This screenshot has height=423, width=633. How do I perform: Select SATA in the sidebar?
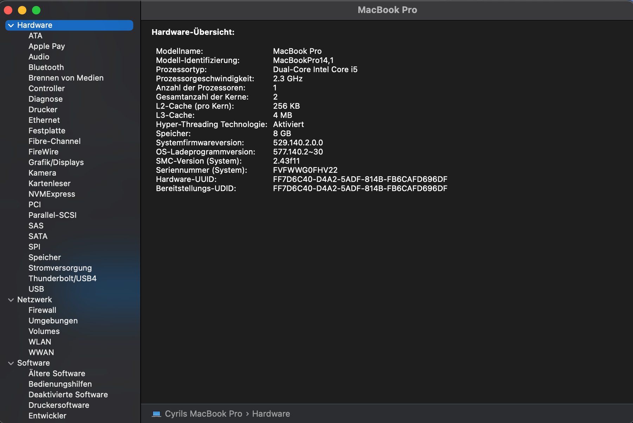[38, 236]
